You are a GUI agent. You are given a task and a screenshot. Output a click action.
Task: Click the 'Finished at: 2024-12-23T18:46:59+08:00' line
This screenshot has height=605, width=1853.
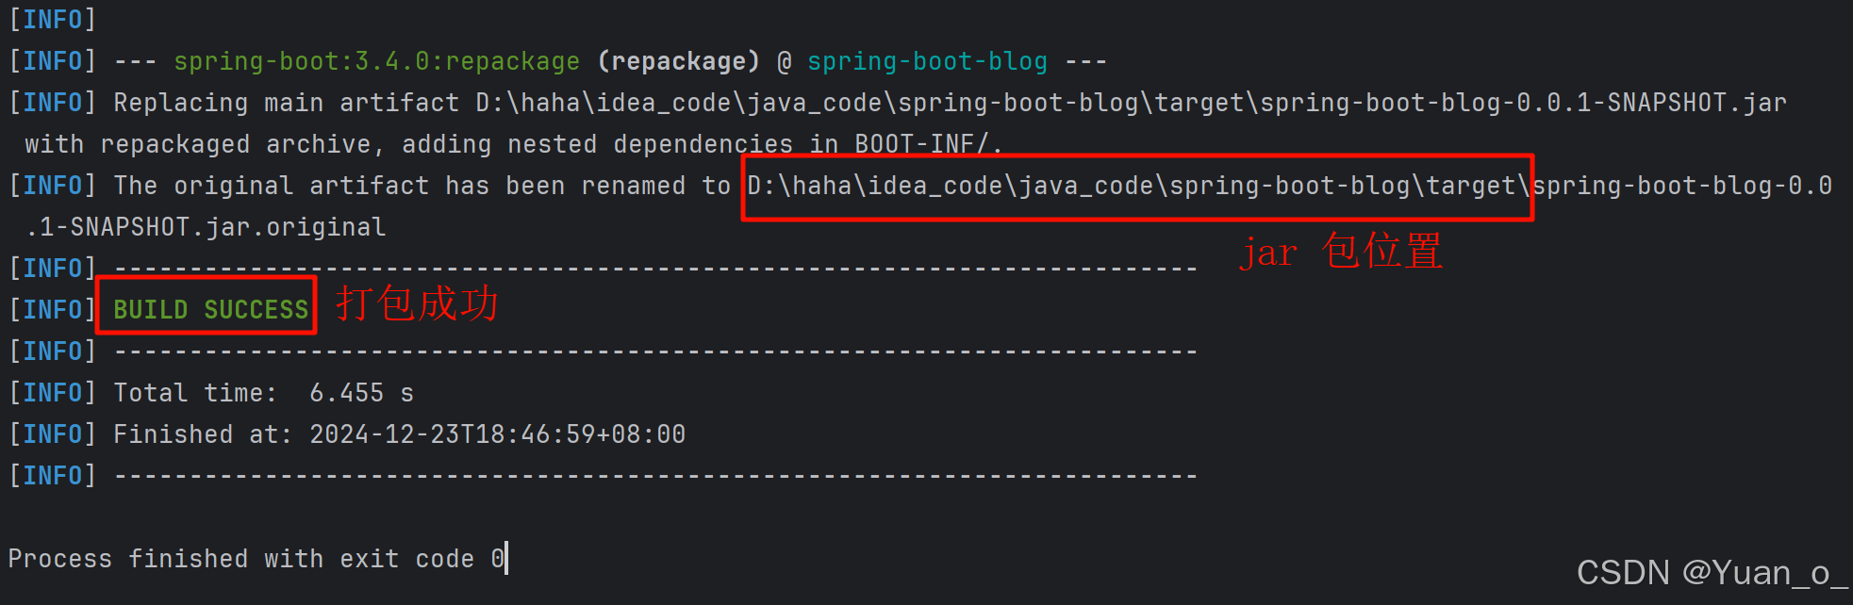399,434
